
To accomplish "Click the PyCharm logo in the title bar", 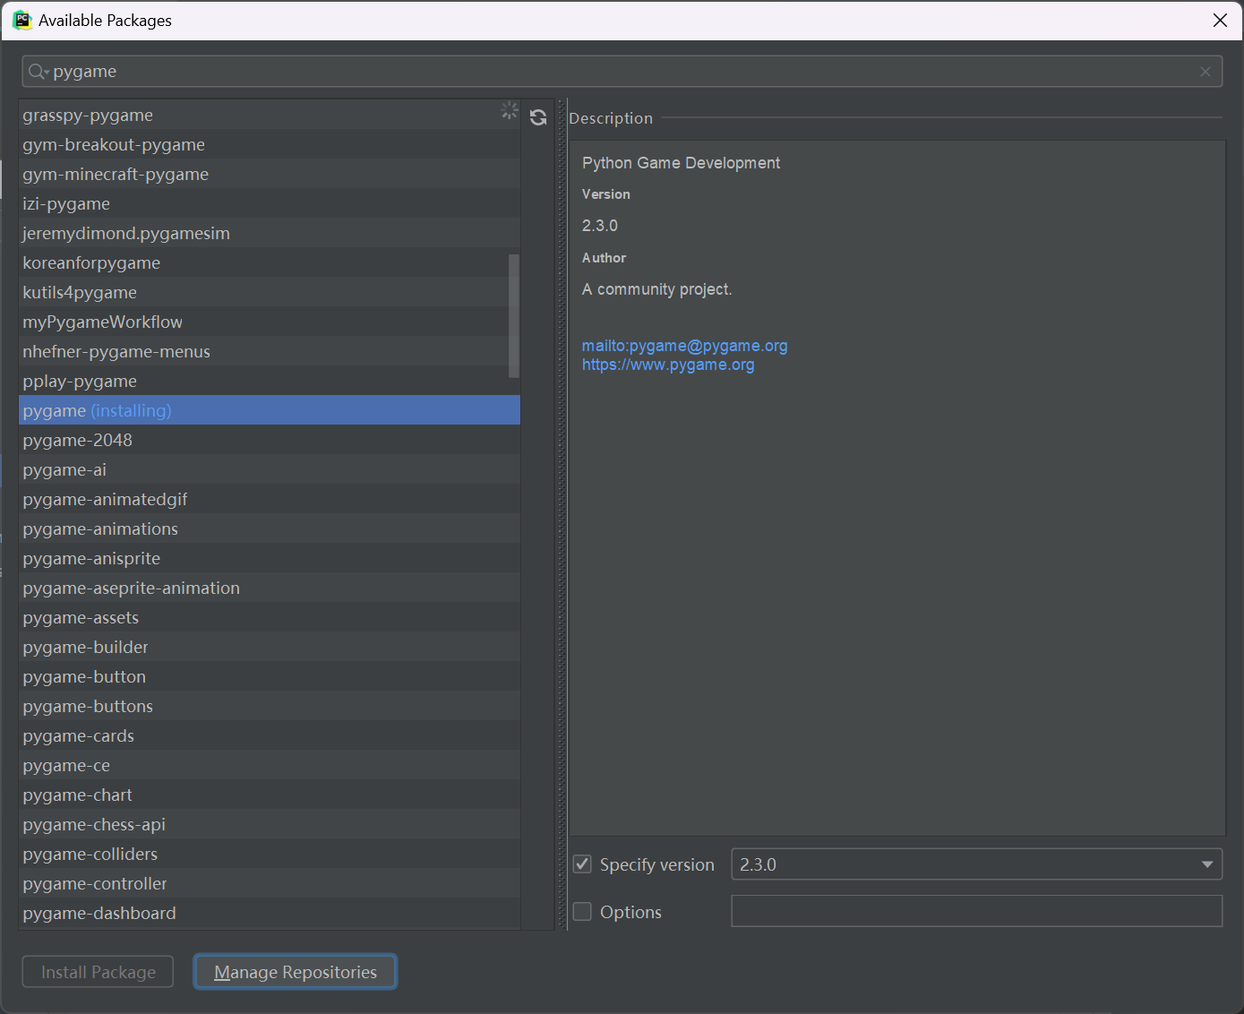I will (21, 20).
